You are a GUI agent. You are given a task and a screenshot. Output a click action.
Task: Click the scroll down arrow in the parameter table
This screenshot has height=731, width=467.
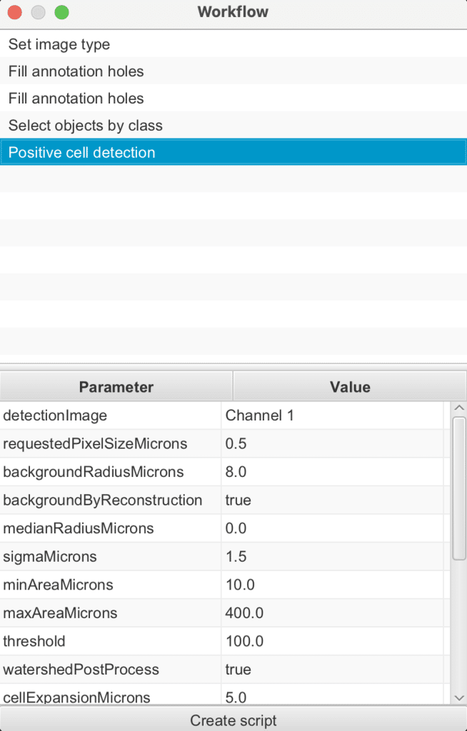[x=459, y=697]
